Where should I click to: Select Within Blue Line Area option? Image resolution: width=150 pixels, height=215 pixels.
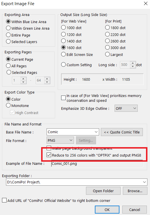click(x=8, y=21)
